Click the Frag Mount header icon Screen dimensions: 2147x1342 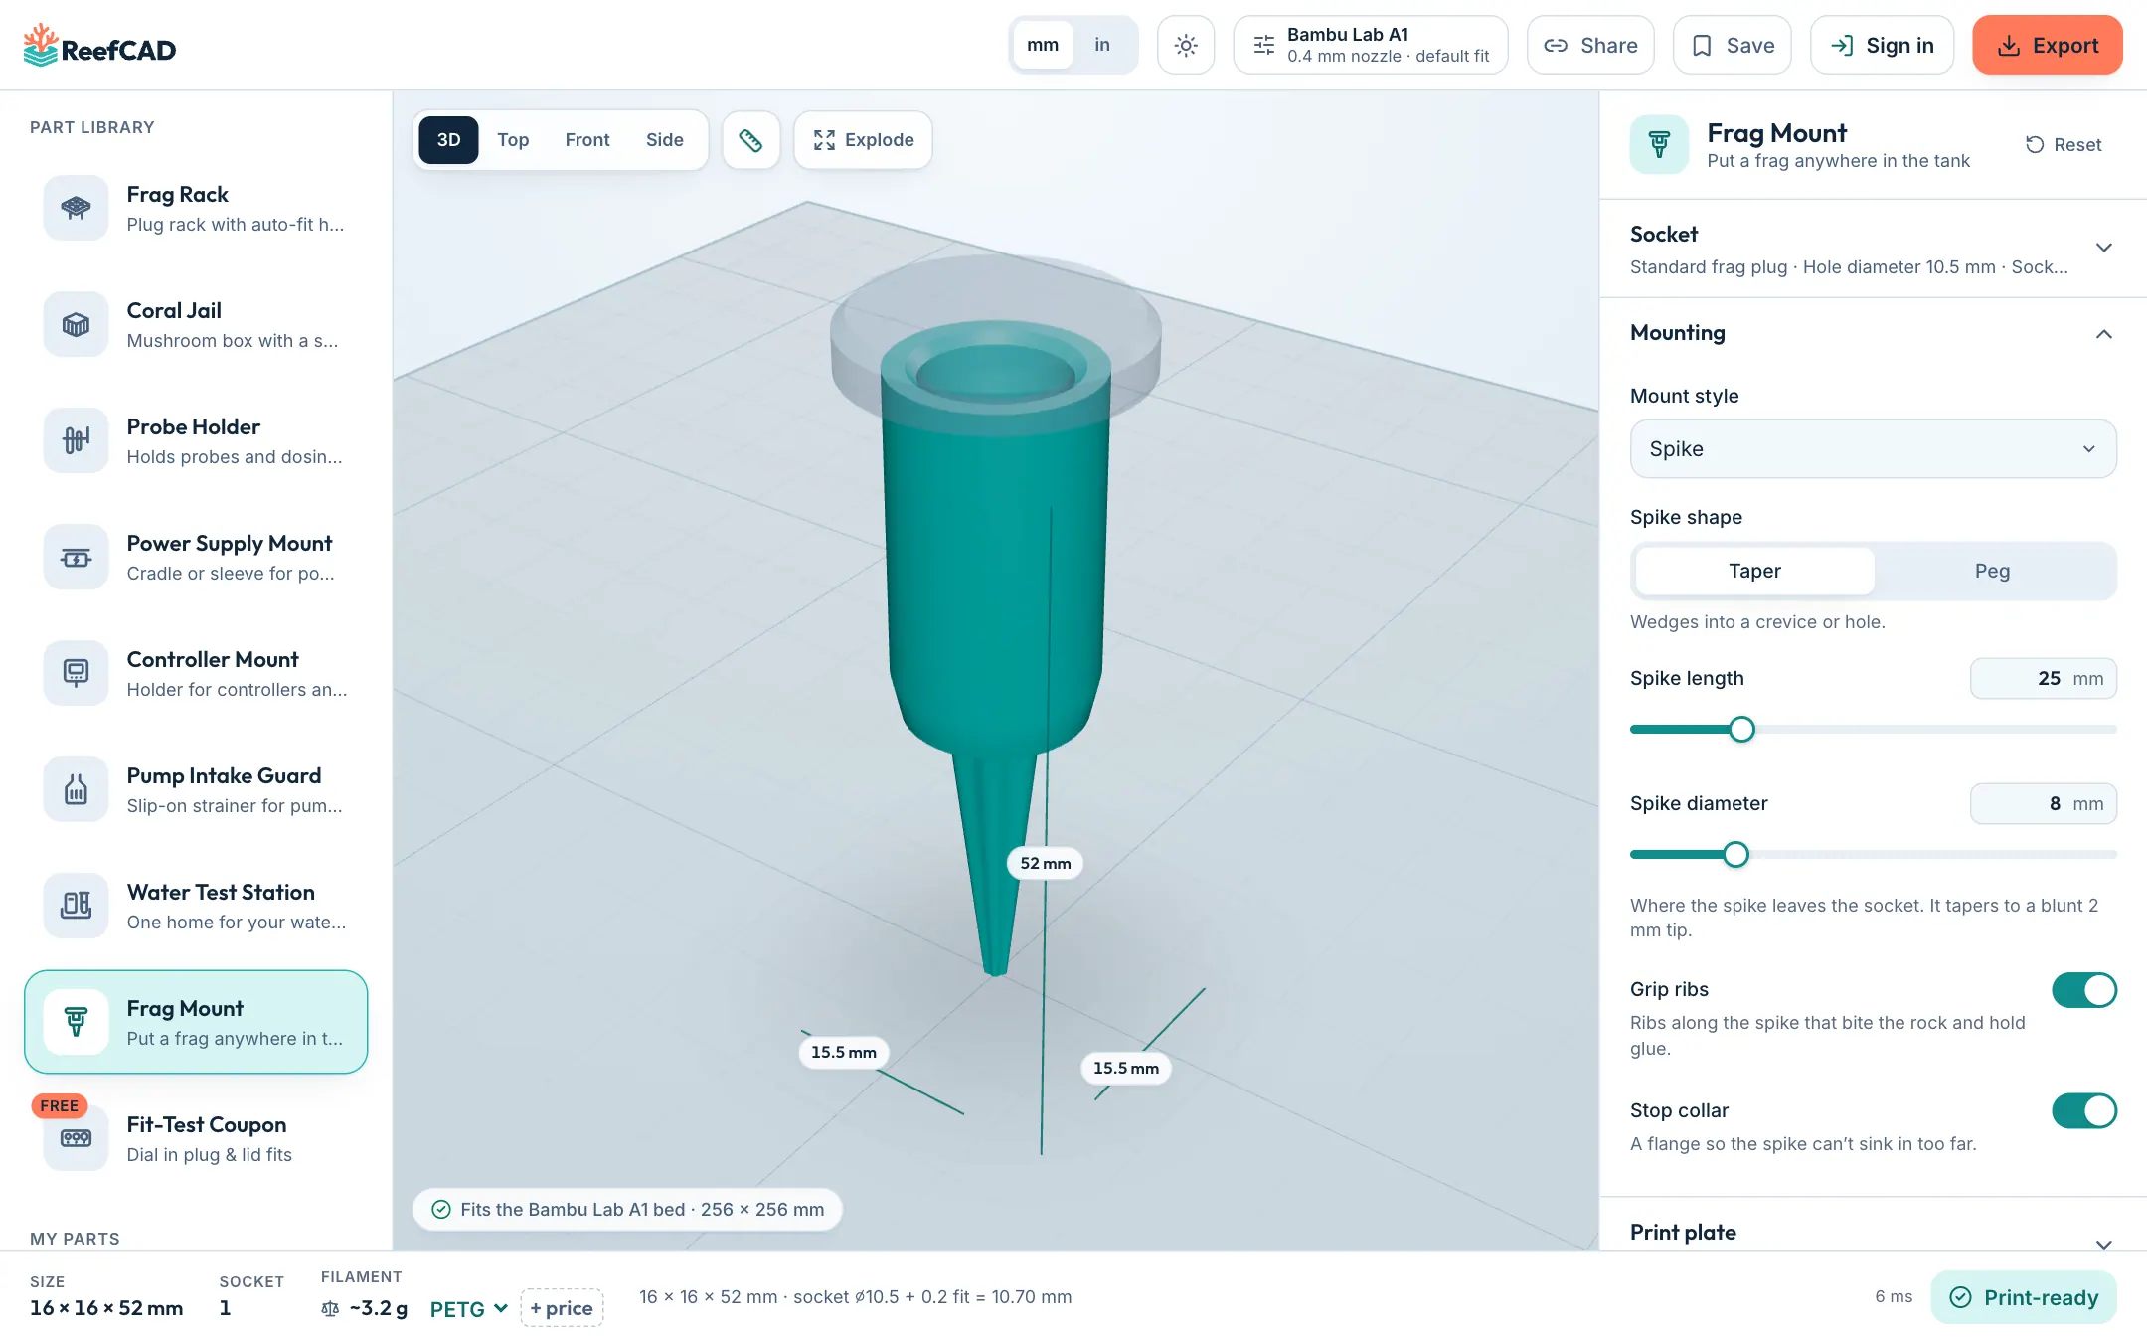1659,144
